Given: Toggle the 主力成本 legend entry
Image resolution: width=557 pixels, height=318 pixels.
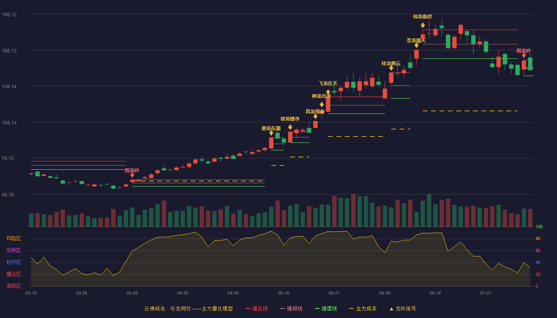Looking at the screenshot, I should [363, 308].
